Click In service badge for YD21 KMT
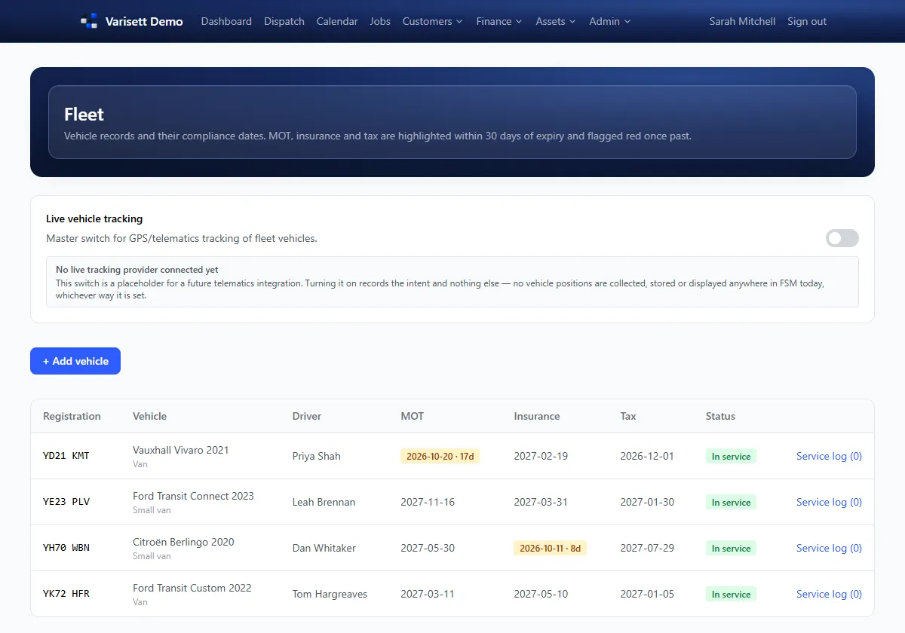 [731, 456]
